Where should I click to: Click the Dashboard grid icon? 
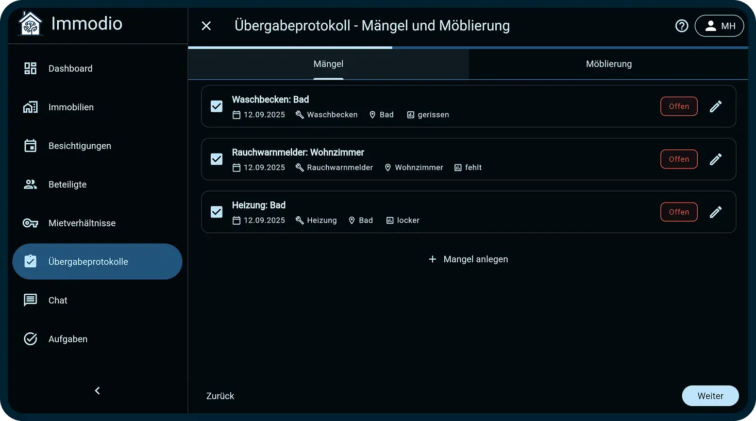click(x=30, y=69)
